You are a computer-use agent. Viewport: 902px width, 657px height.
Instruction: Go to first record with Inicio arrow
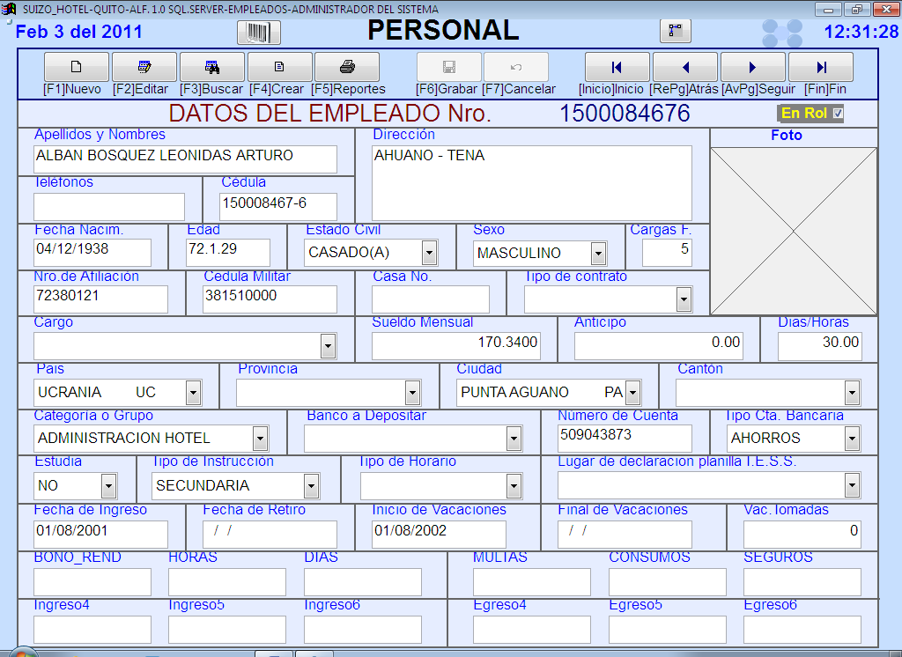click(617, 67)
